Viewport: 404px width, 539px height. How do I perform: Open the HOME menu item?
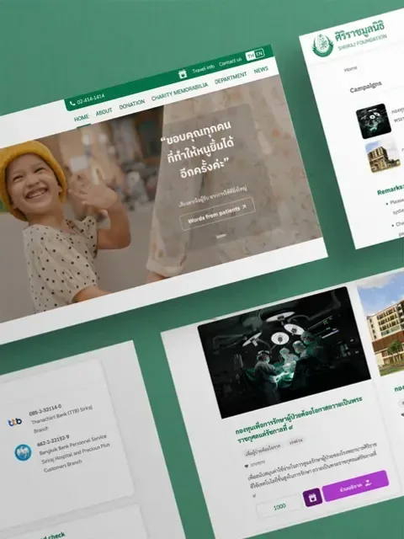coord(82,118)
